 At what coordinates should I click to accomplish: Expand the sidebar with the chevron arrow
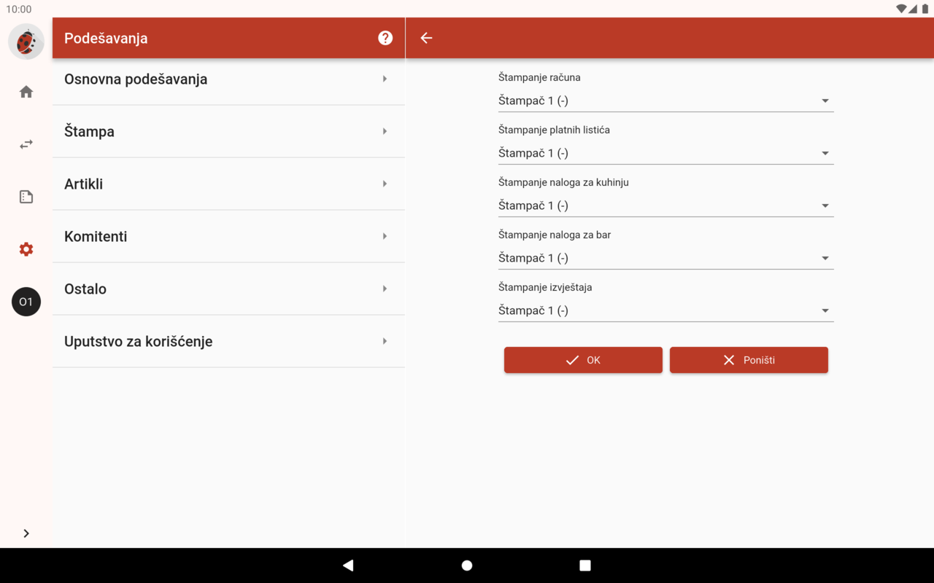[x=26, y=533]
